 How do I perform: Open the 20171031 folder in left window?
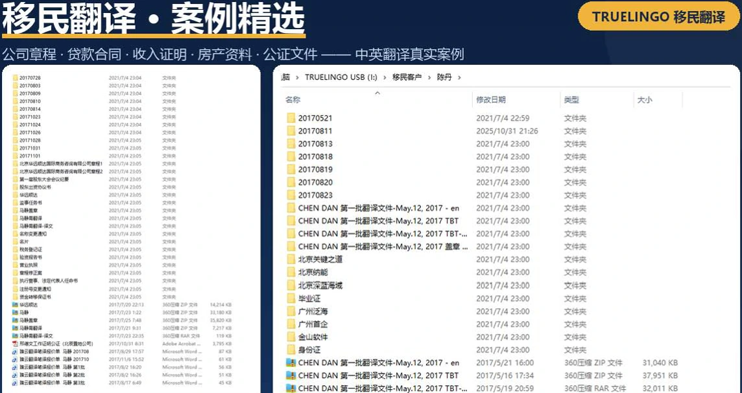30,148
